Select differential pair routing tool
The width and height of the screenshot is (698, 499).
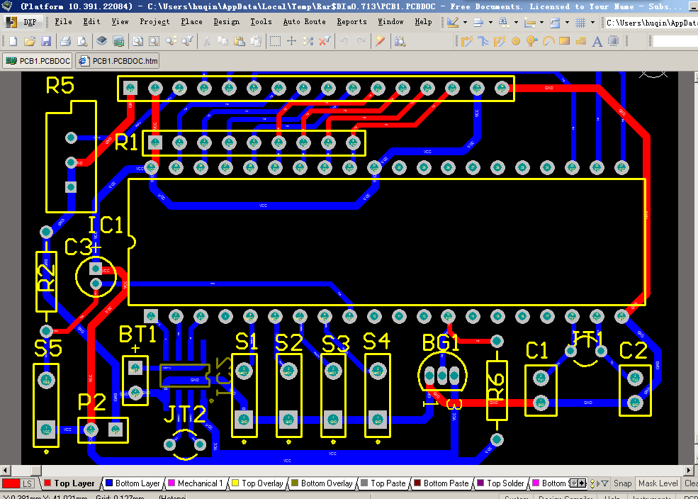click(500, 41)
